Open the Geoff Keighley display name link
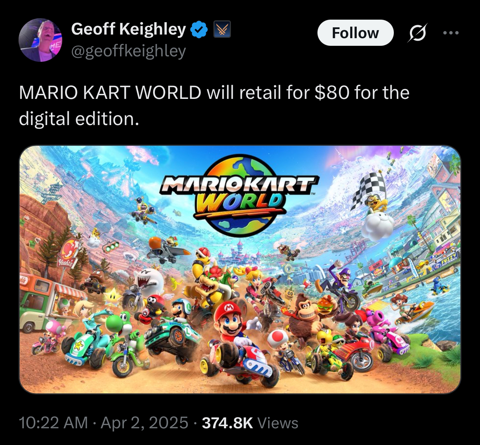Screen dimensions: 480x445 click(x=129, y=29)
